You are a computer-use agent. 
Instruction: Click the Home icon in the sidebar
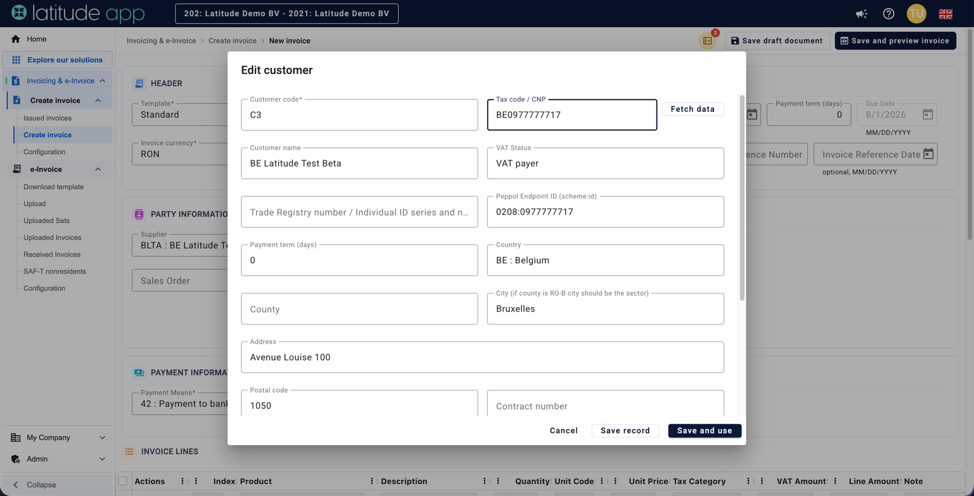pyautogui.click(x=16, y=39)
